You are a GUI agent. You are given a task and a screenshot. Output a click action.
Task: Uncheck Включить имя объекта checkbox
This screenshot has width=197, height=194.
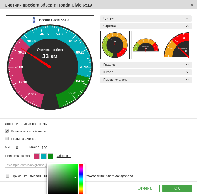click(x=7, y=131)
